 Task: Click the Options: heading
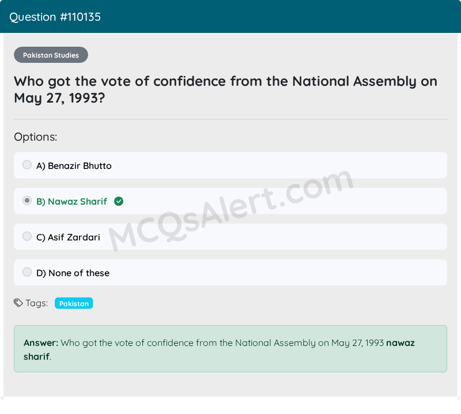point(36,137)
